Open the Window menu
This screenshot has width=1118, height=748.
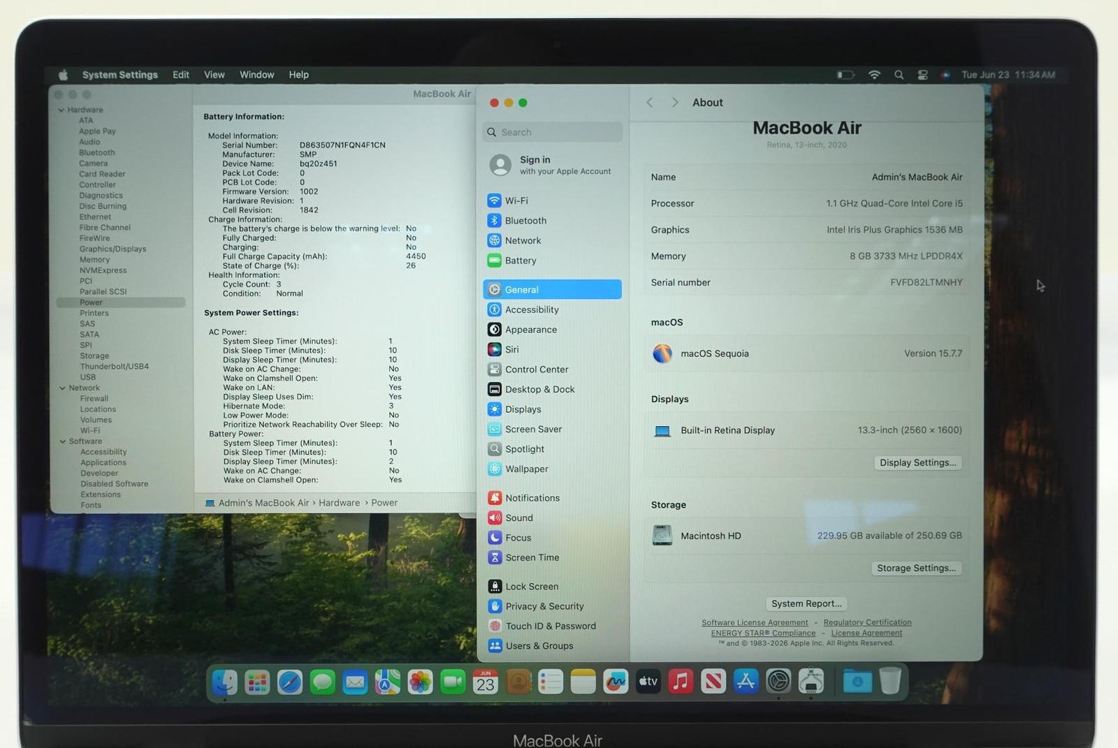click(257, 75)
